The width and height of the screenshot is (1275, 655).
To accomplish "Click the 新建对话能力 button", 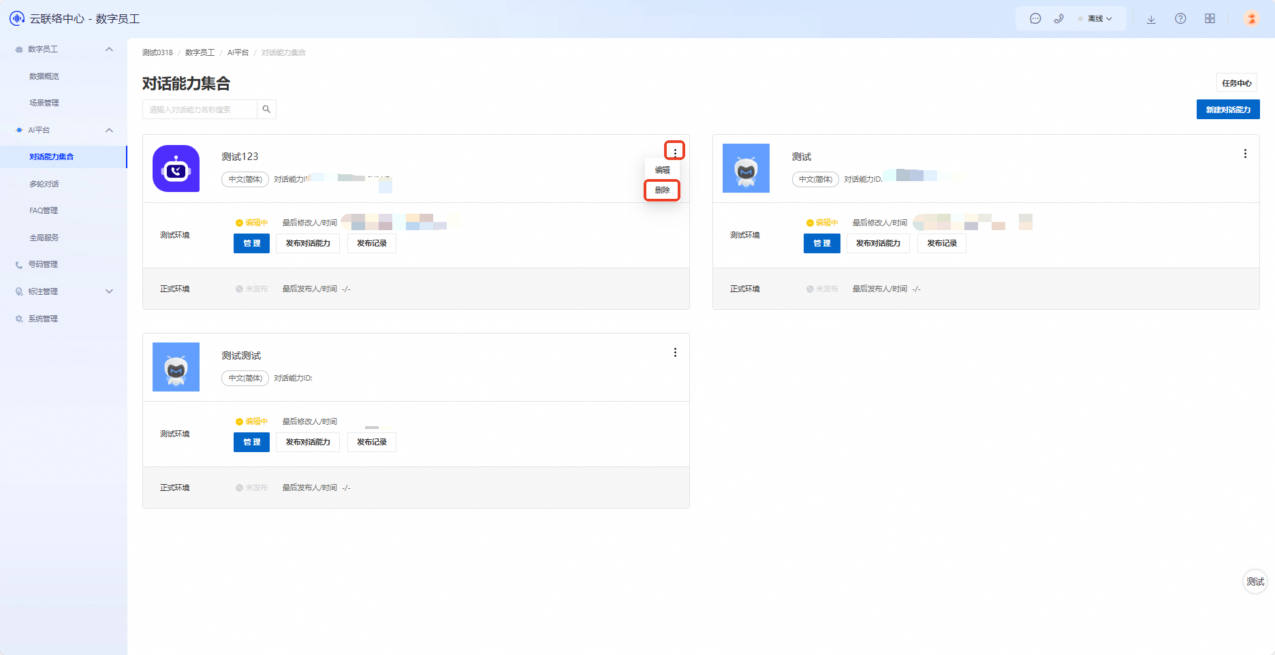I will 1228,110.
